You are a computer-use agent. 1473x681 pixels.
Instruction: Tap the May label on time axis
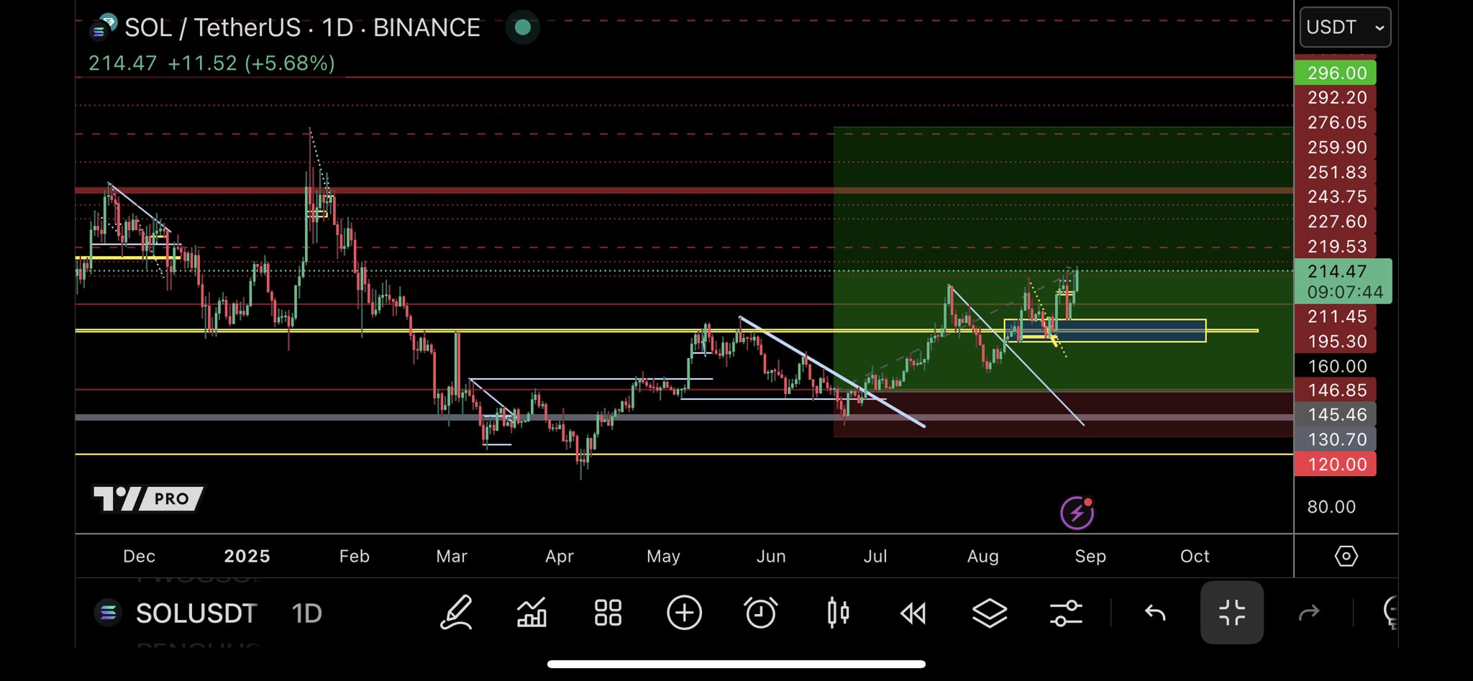[663, 556]
